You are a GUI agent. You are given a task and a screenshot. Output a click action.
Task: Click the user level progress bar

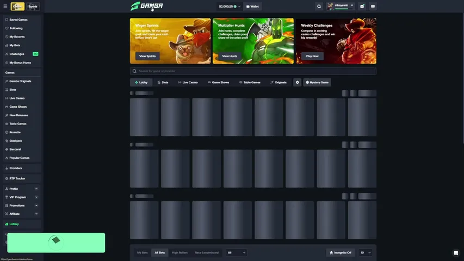coord(342,9)
